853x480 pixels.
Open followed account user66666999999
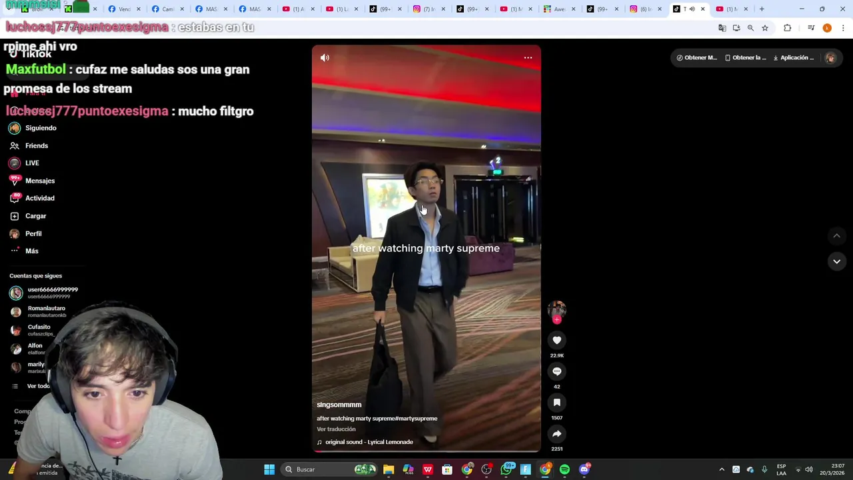(44, 293)
